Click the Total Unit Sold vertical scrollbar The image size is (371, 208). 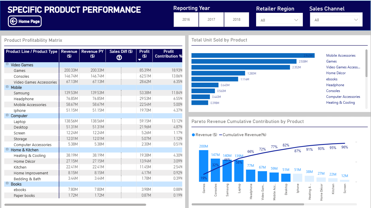tap(366, 63)
